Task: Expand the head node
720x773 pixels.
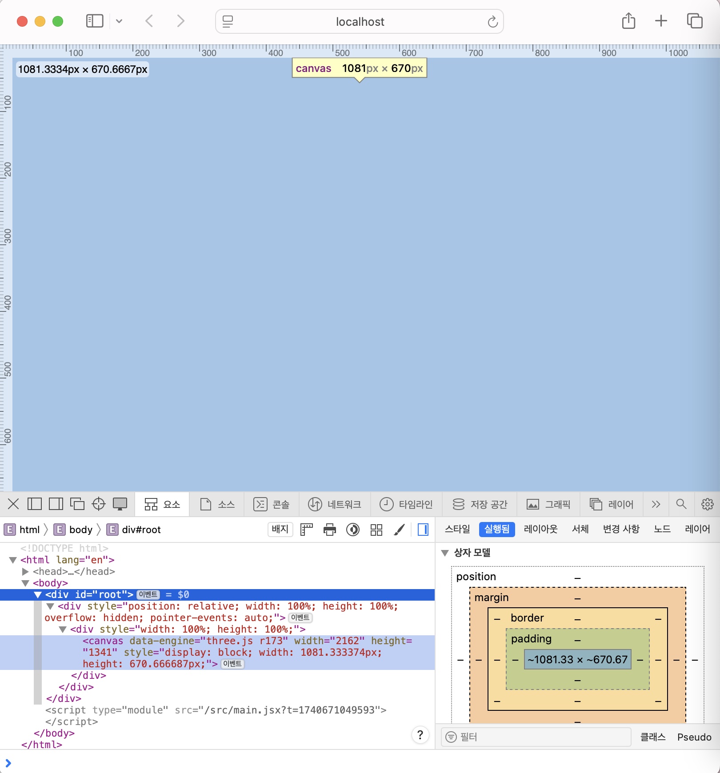Action: [25, 571]
